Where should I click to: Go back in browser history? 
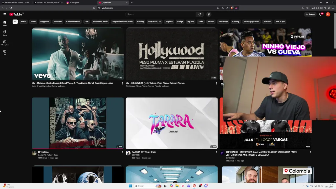(3, 8)
